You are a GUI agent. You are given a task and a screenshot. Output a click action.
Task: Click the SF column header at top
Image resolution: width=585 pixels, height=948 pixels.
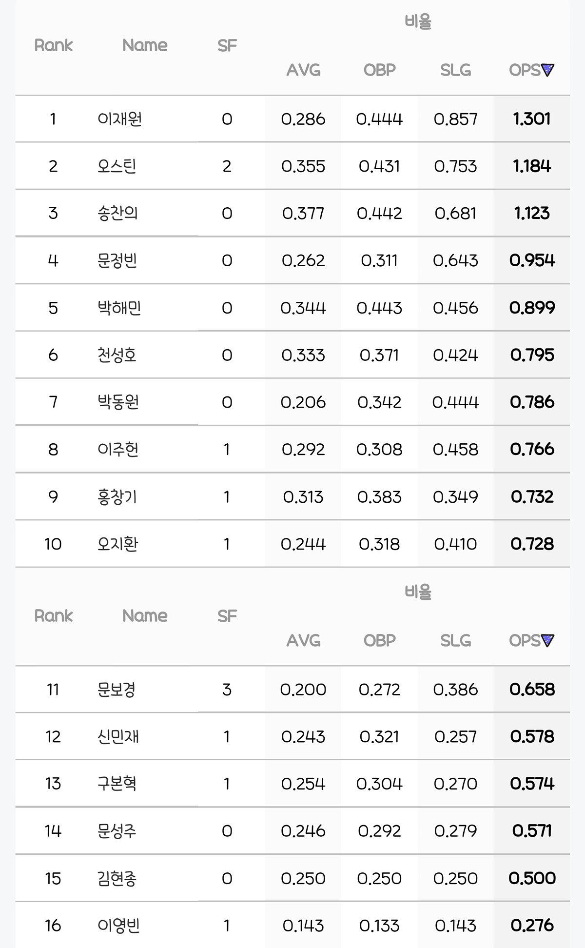227,45
